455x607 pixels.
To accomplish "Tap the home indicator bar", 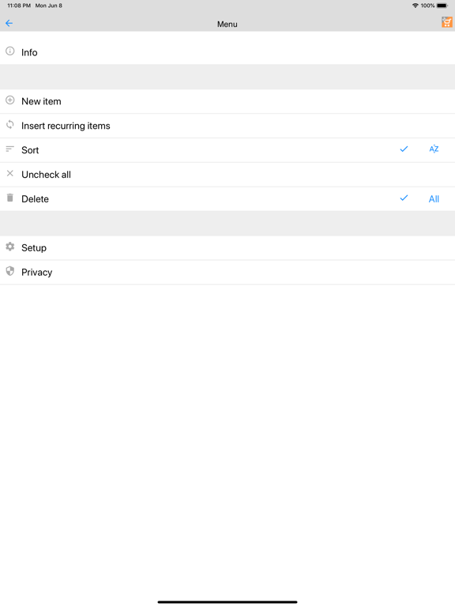I will pos(227,602).
